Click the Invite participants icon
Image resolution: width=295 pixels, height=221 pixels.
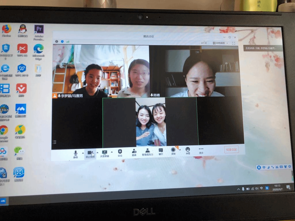coord(134,152)
